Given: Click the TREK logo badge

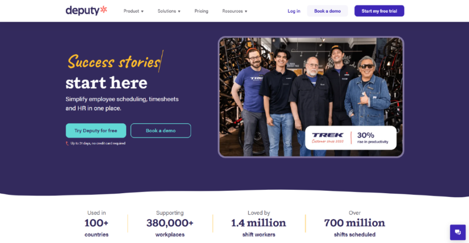Looking at the screenshot, I should point(328,137).
